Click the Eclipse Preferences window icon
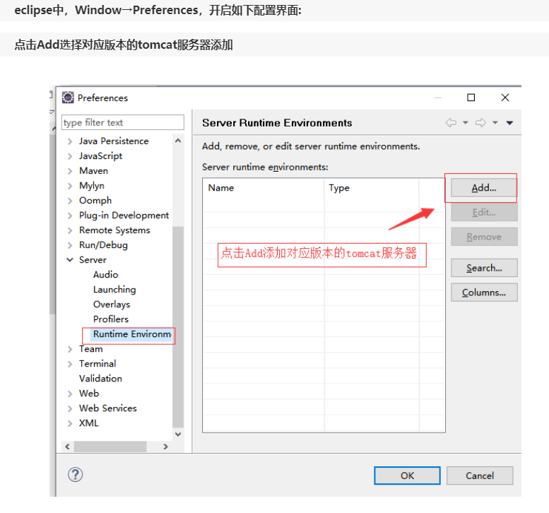Image resolution: width=549 pixels, height=513 pixels. click(68, 98)
